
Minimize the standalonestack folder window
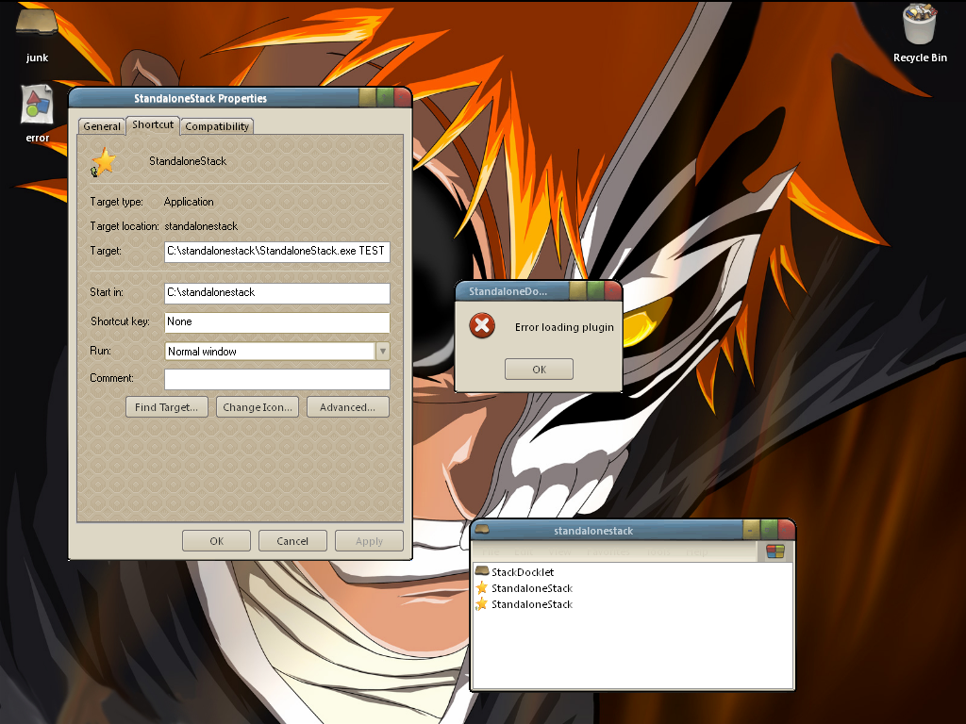(x=751, y=530)
